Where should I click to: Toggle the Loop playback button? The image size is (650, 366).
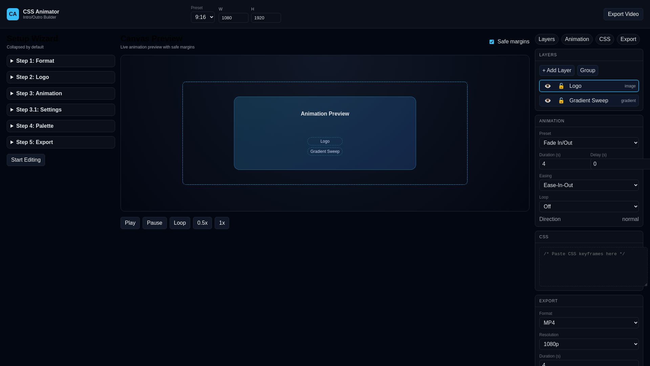(x=180, y=223)
